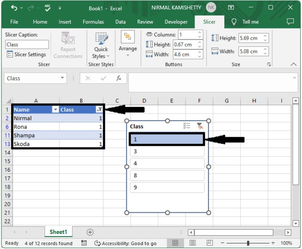Viewport: 302px width, 249px height.
Task: Select column G header
Action: (226, 101)
